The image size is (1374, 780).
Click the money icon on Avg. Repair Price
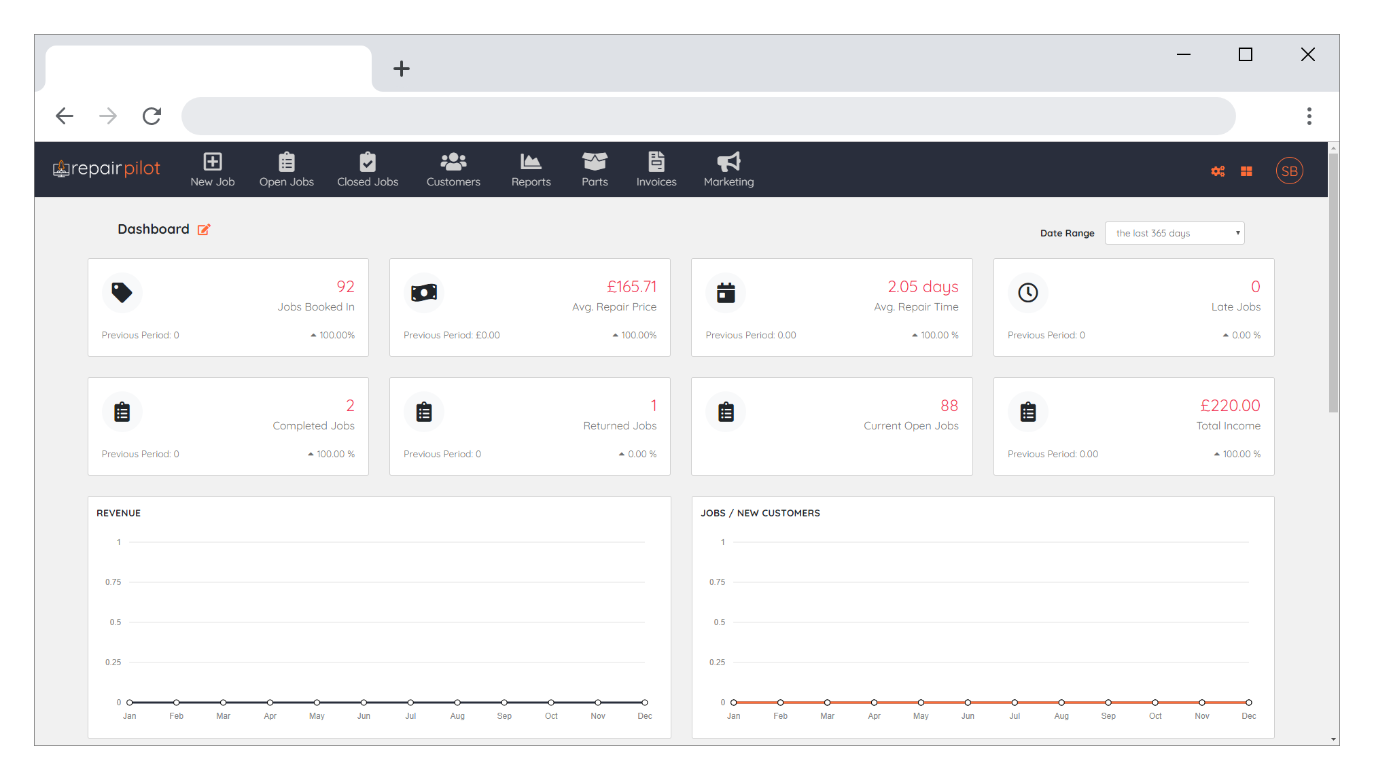424,293
